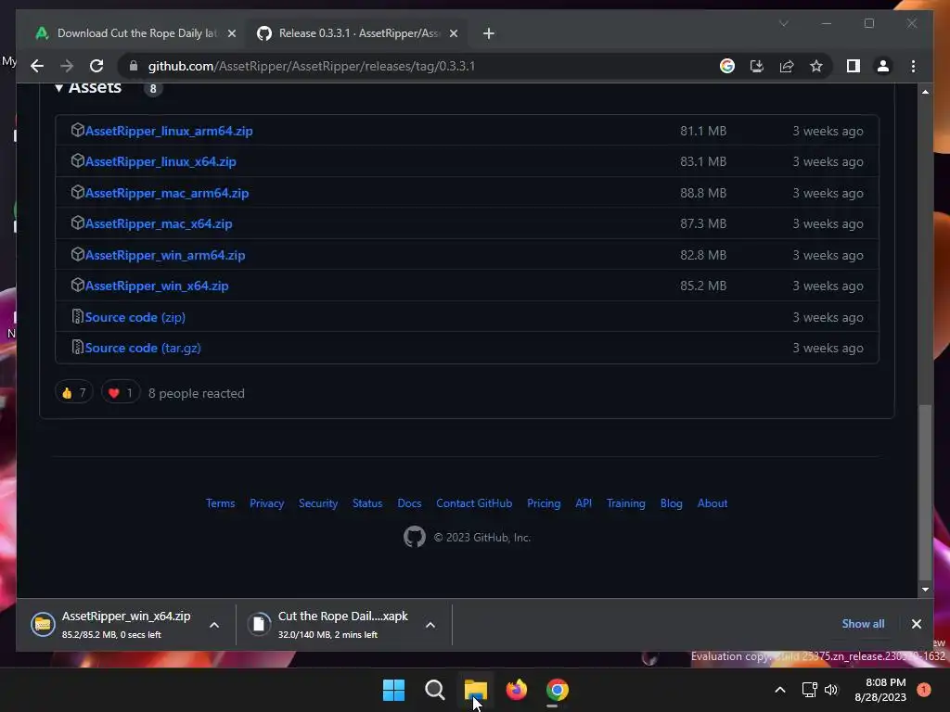Close the Release 0.3.3.1 AssetRipper tab
This screenshot has height=712, width=950.
pyautogui.click(x=454, y=33)
